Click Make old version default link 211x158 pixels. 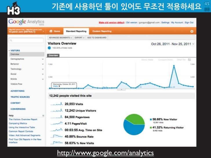(112, 23)
